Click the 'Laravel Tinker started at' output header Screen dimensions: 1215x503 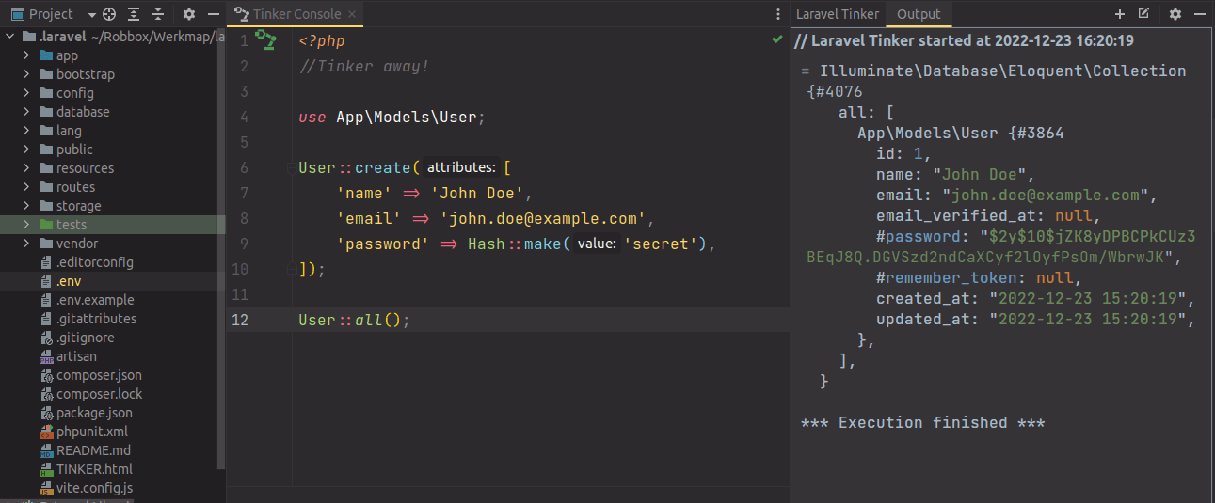(x=964, y=40)
